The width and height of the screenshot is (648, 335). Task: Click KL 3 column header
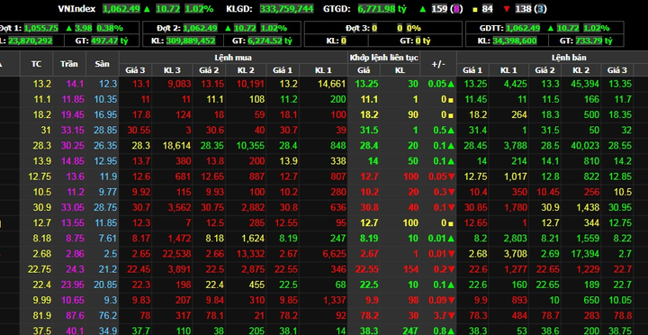(x=172, y=70)
